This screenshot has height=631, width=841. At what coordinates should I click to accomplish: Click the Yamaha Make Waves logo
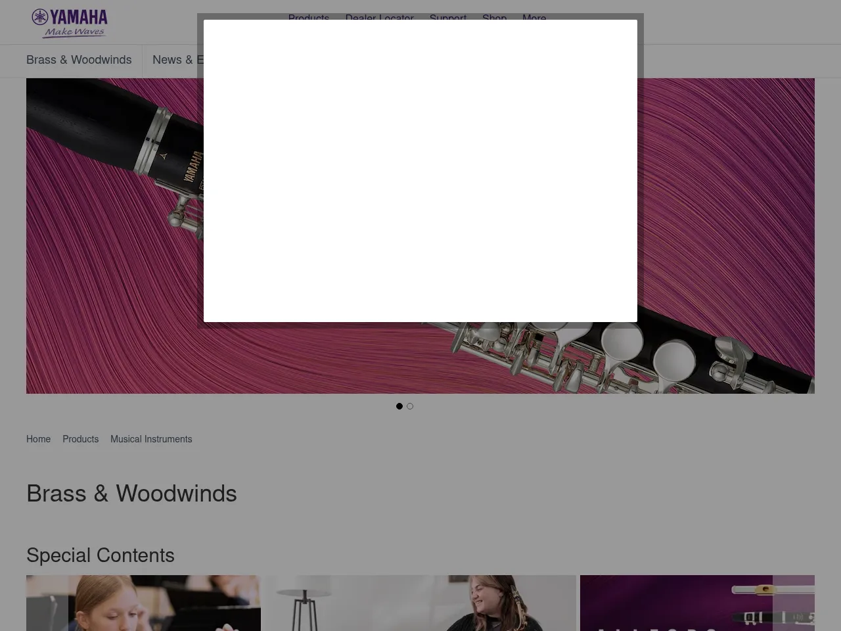coord(70,23)
